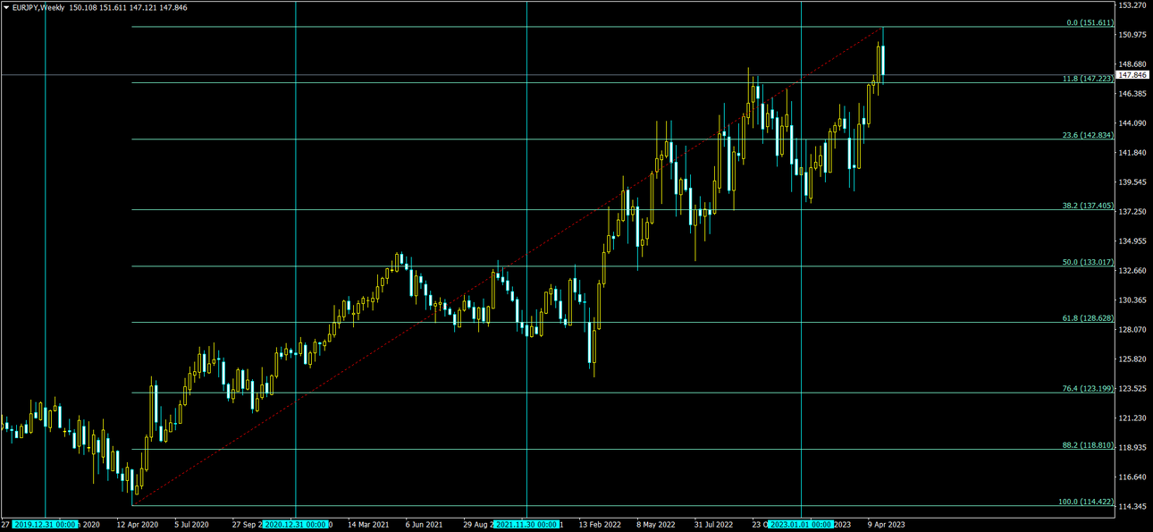The image size is (1153, 532).
Task: Open the chart menu triangle beside EURJPY
Action: coord(6,7)
